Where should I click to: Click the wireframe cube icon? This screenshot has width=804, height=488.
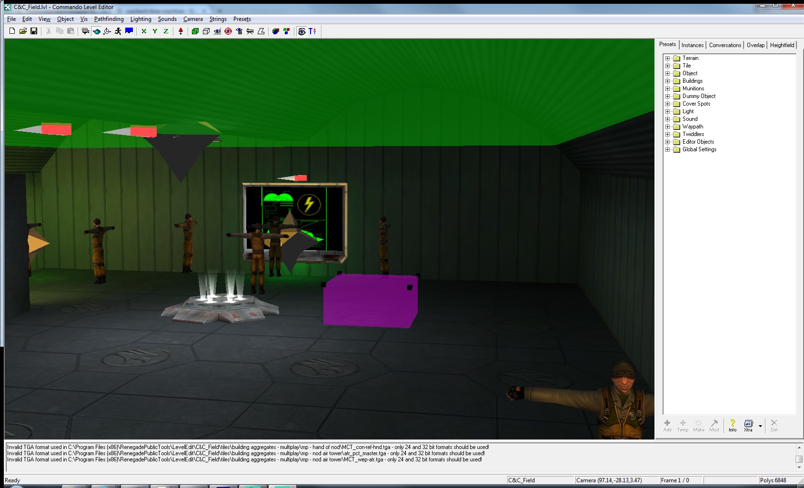[x=206, y=31]
